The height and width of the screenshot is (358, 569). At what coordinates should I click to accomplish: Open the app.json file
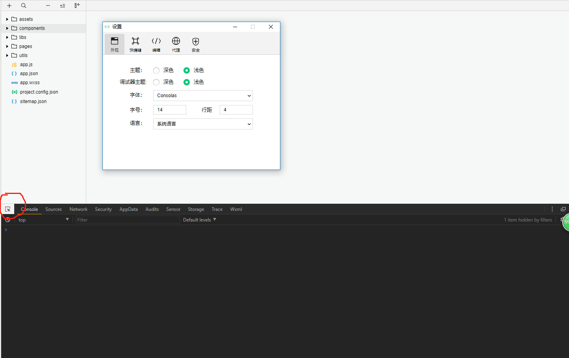(x=29, y=74)
